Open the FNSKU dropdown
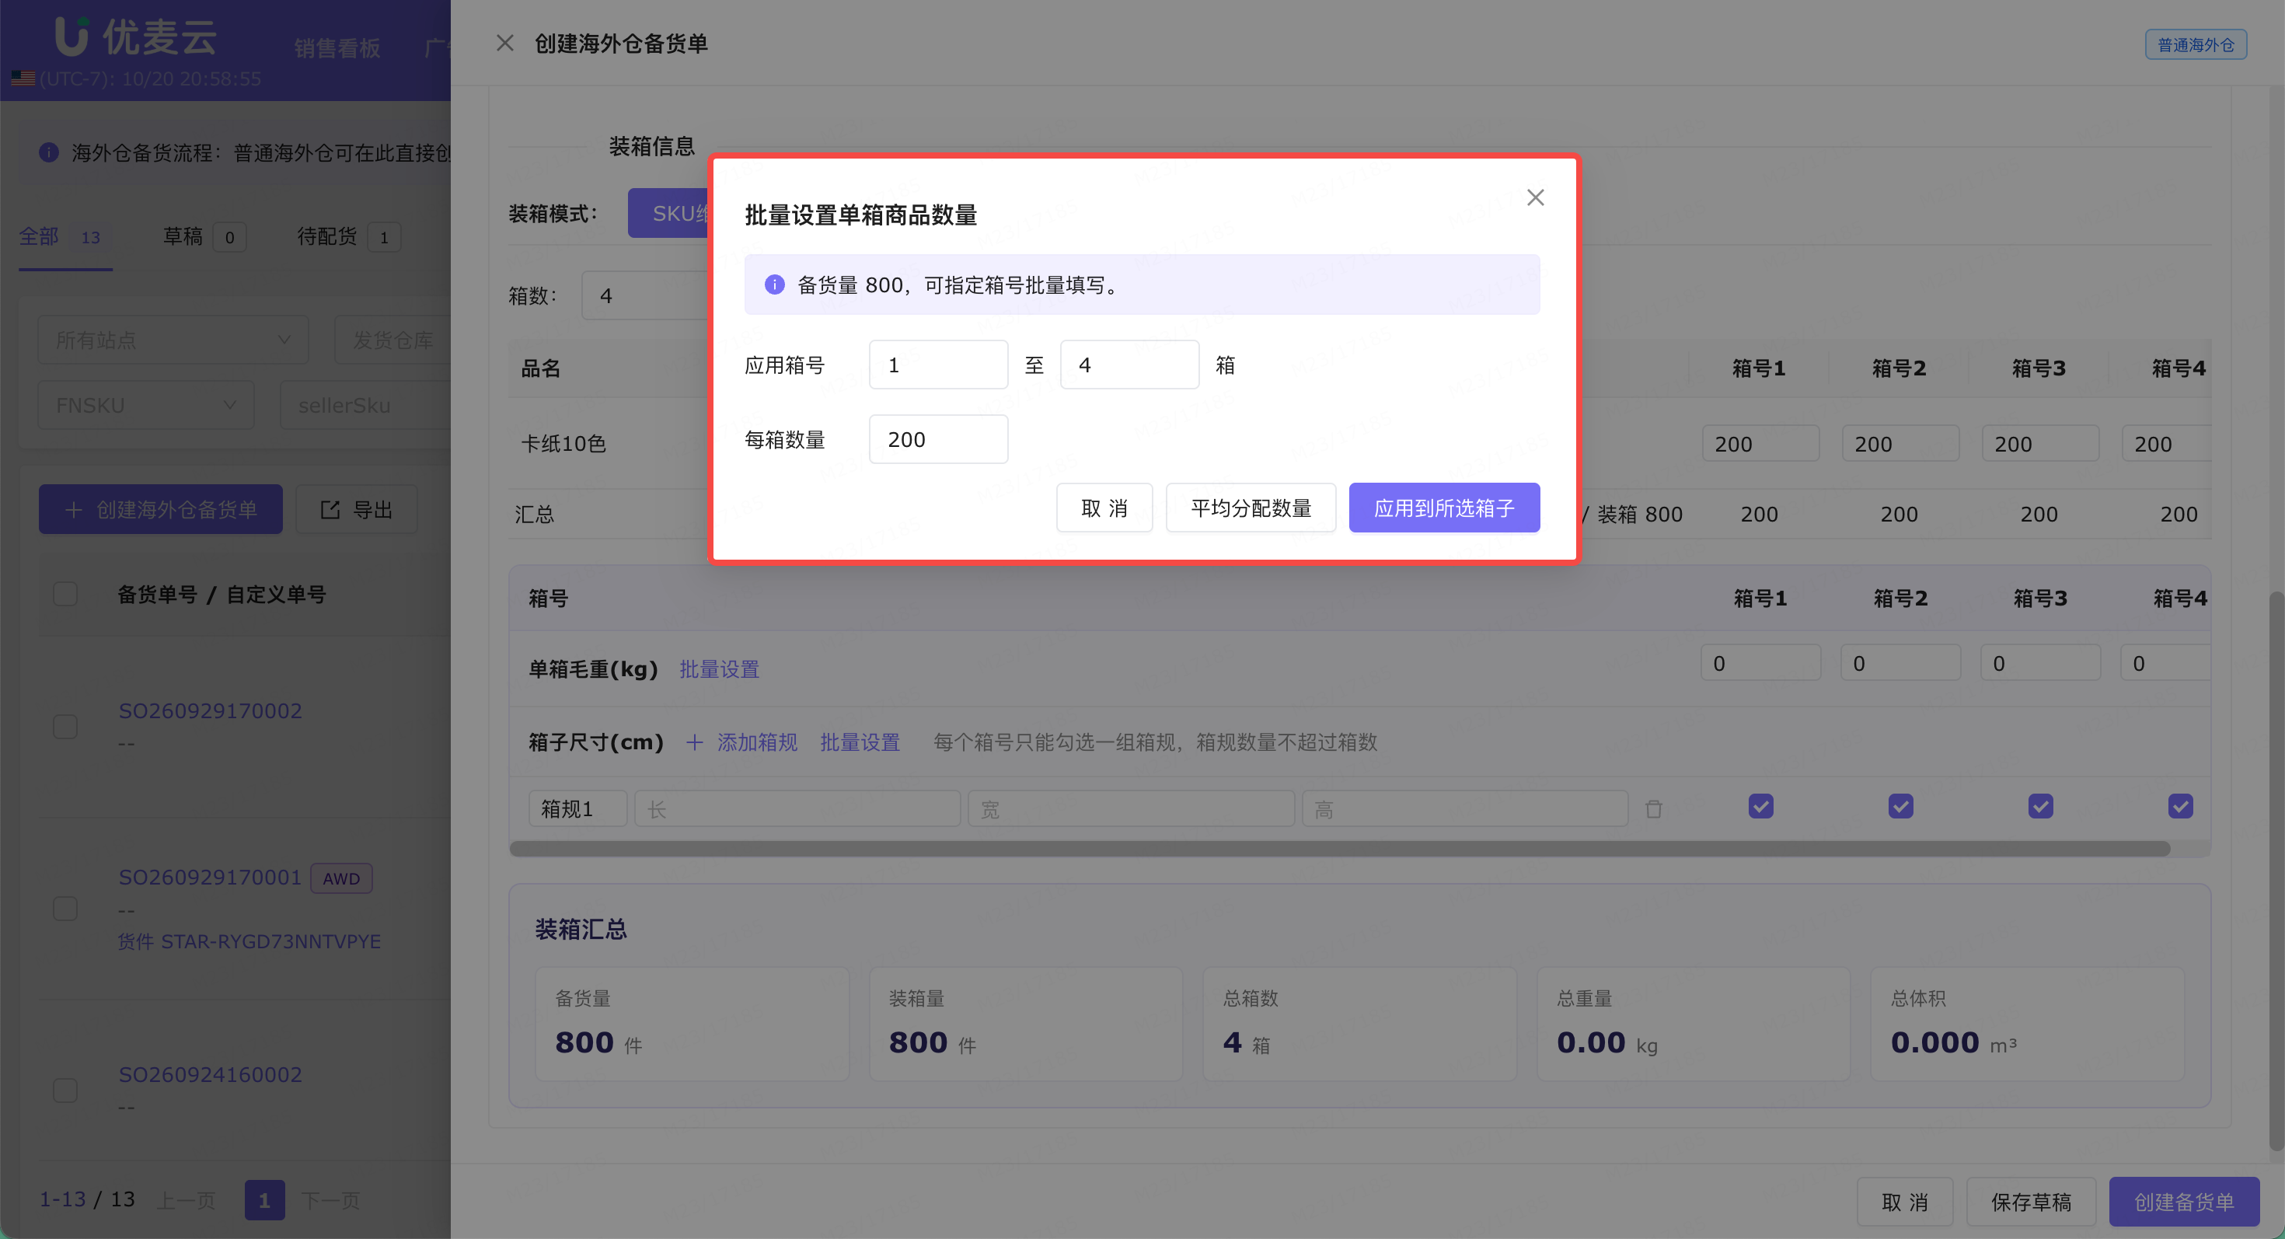 [x=146, y=405]
